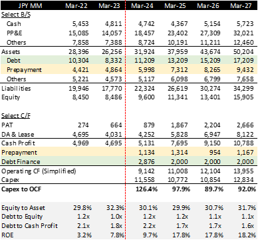Screen dimensions: 258x240
Task: Click PP&E value 32,021 for Mar-27
Action: (243, 33)
